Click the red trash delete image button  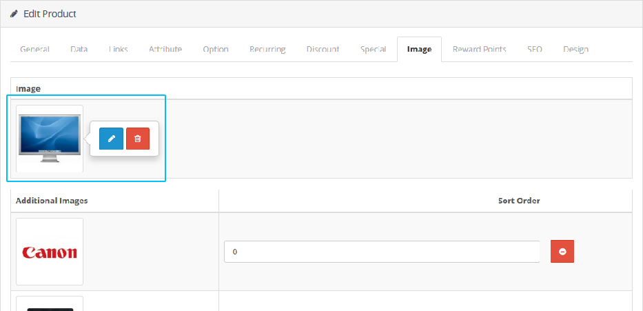pyautogui.click(x=138, y=139)
